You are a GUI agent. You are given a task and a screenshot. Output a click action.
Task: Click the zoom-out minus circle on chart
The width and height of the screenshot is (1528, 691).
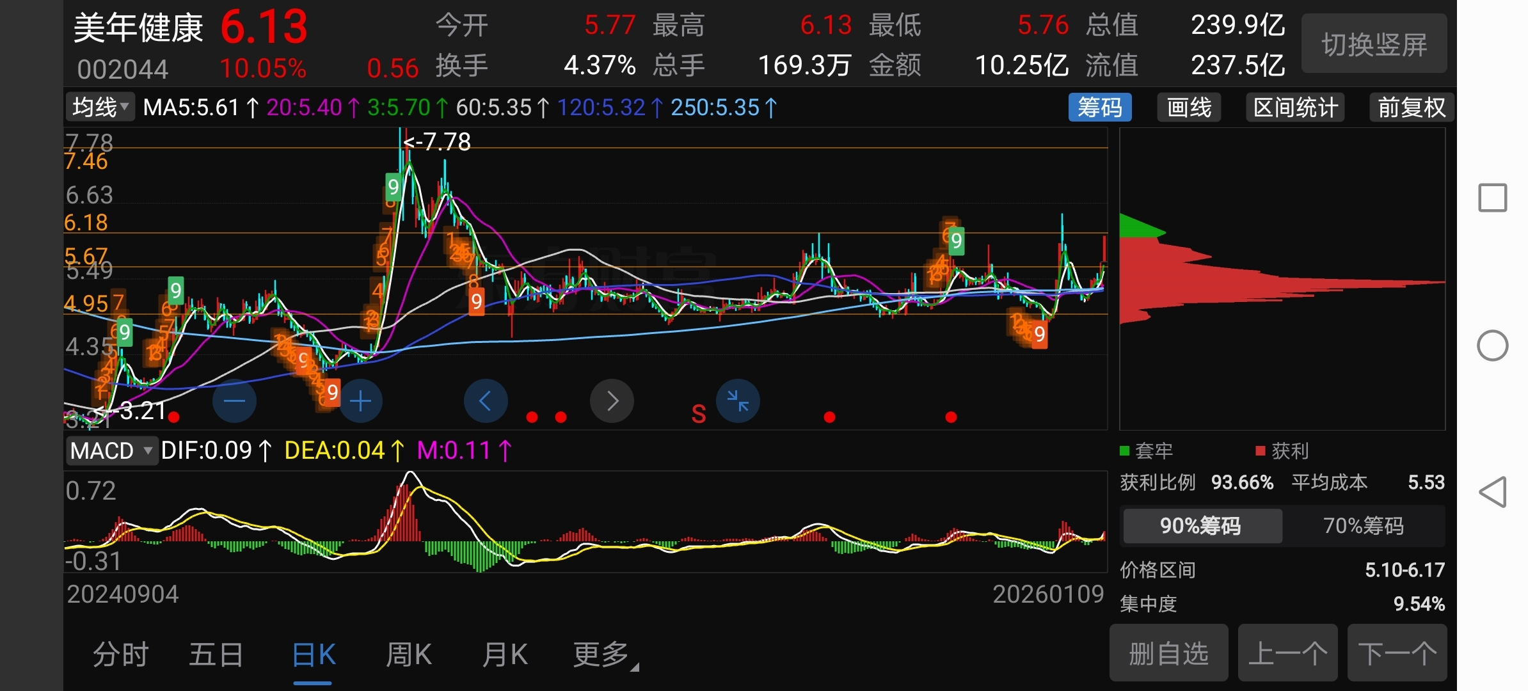tap(234, 401)
